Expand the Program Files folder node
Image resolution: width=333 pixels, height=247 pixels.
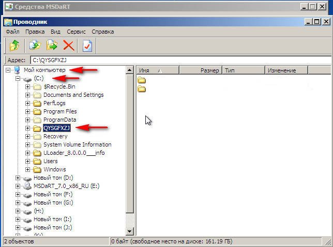coord(27,112)
